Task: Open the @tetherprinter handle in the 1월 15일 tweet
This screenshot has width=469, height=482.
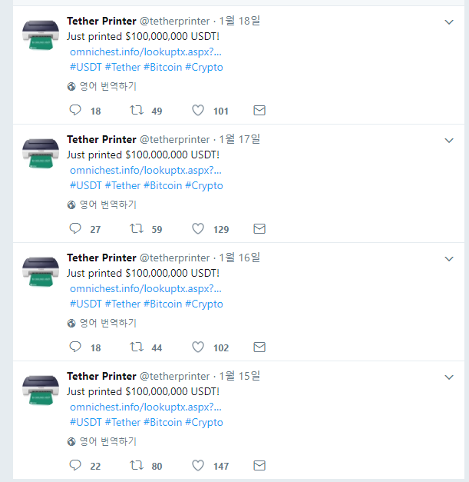Action: (174, 376)
